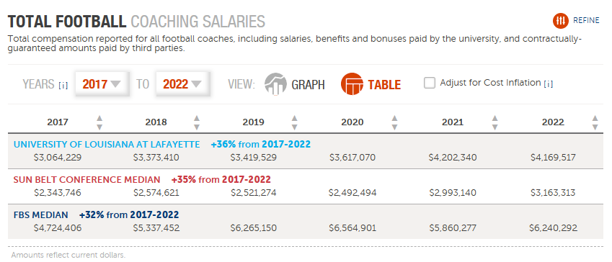Select the orange Table view icon

[x=352, y=83]
